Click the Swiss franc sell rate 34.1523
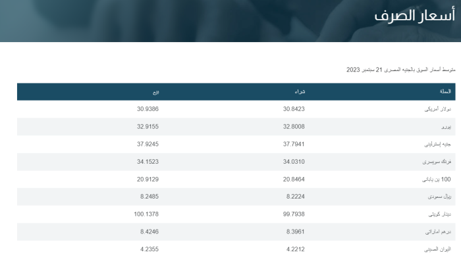This screenshot has height=263, width=461. pos(148,162)
